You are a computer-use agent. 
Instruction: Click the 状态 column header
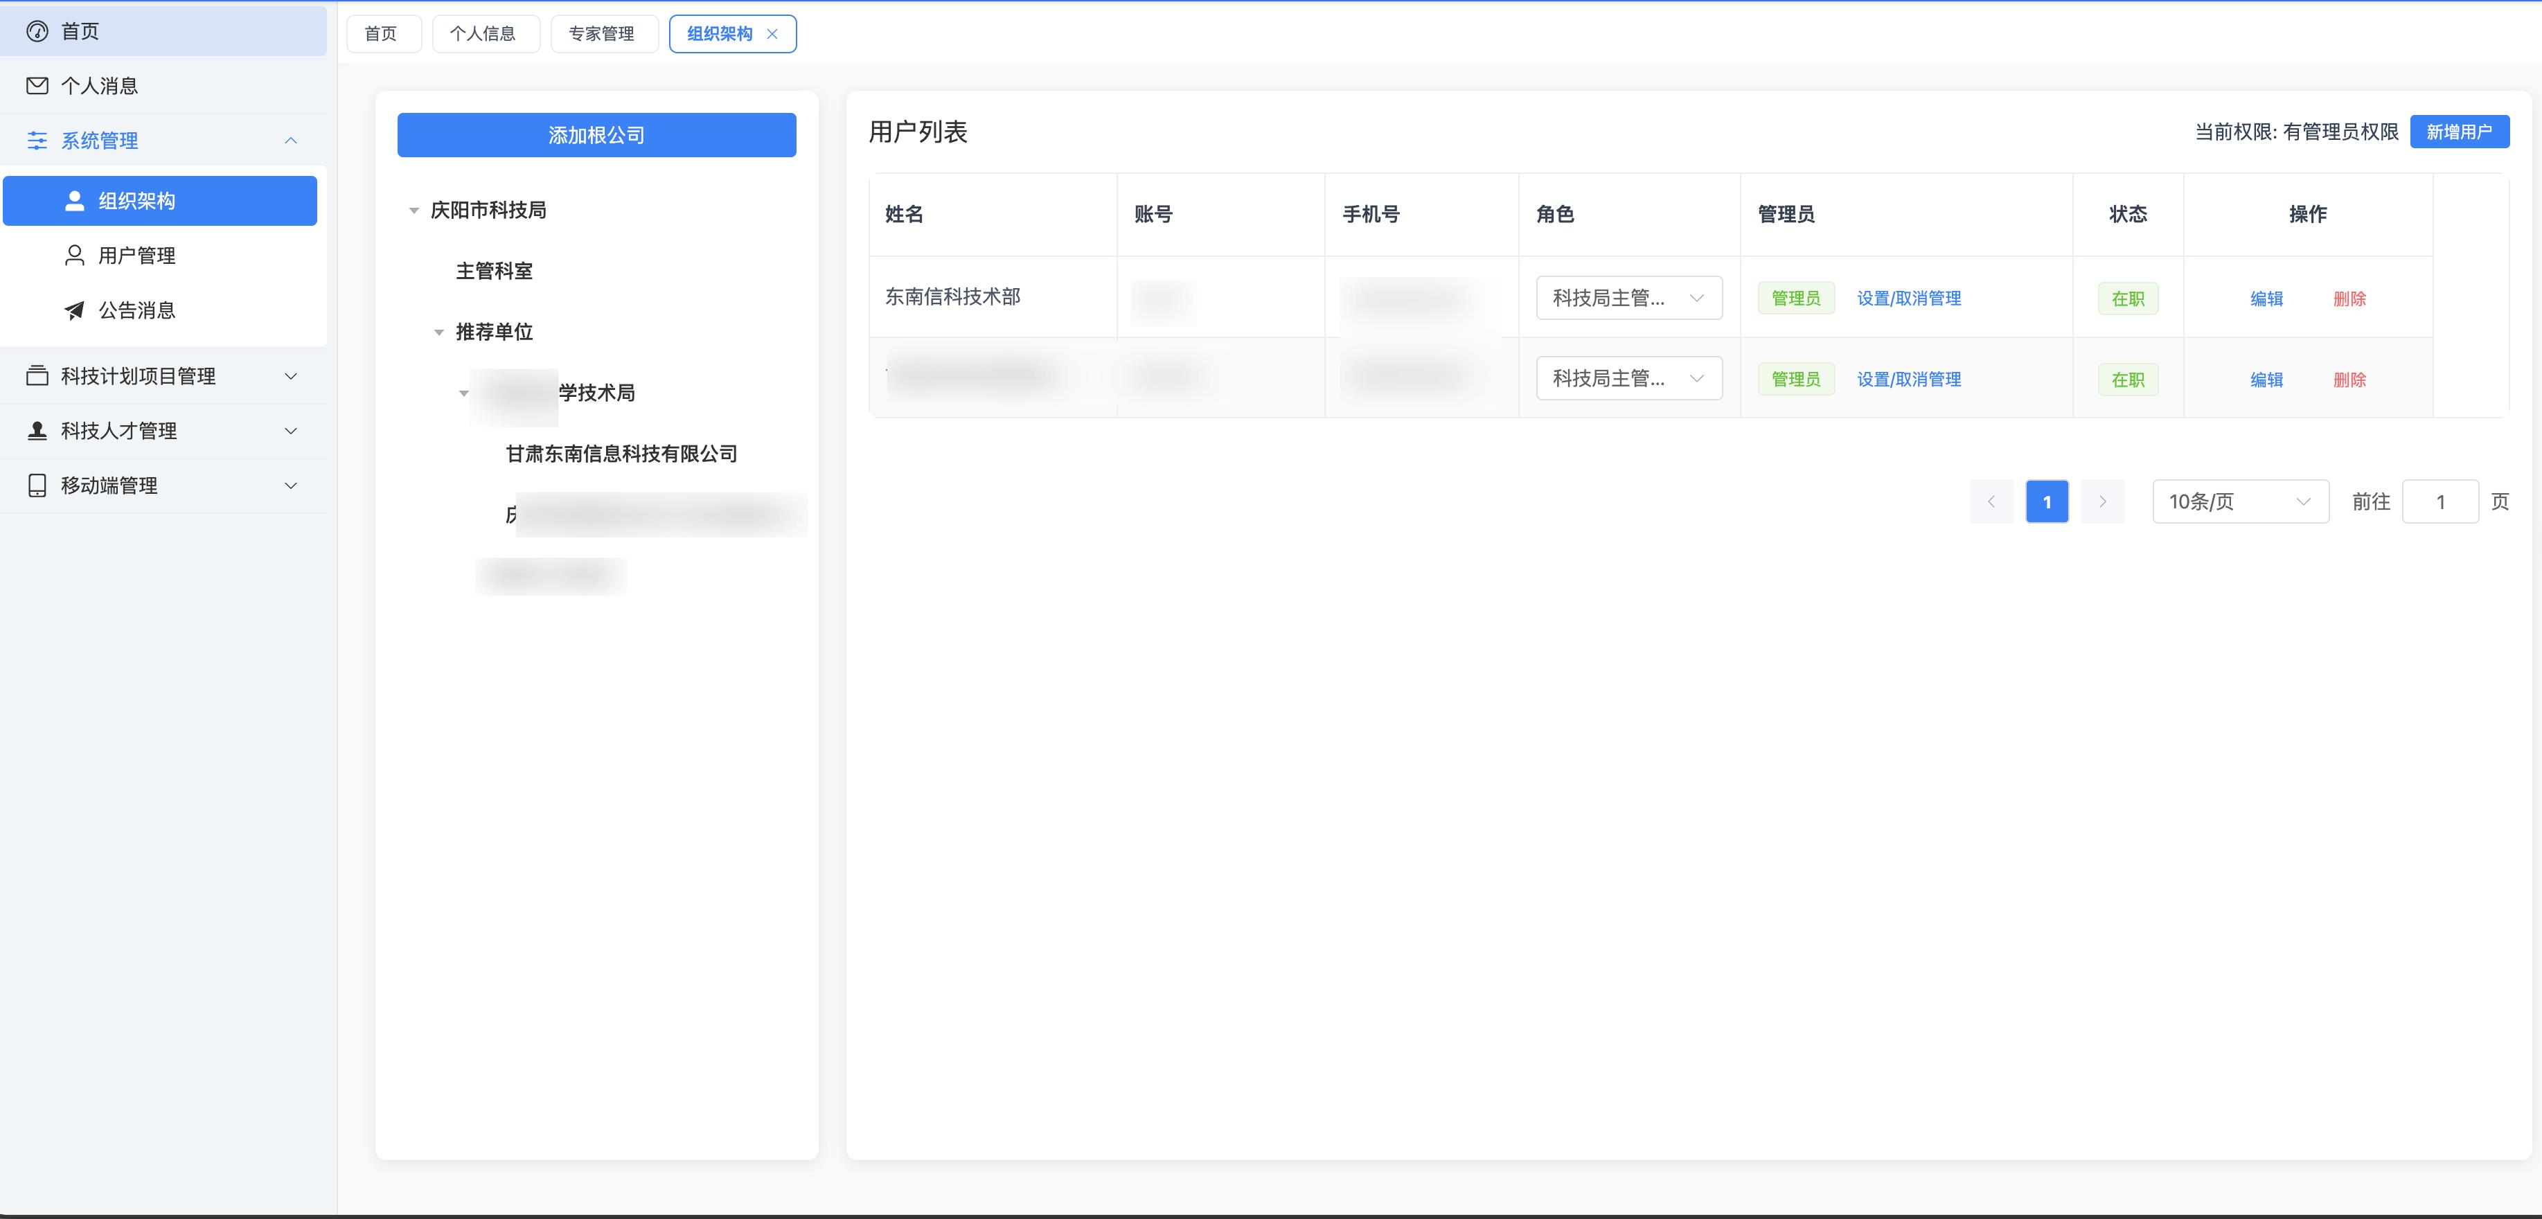click(x=2128, y=214)
